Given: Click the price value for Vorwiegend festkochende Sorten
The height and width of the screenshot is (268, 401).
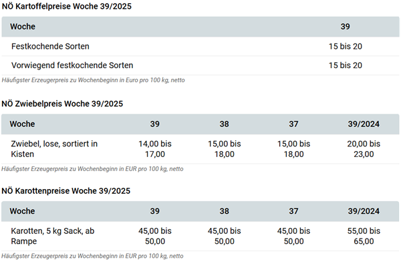Looking at the screenshot, I should pos(345,65).
